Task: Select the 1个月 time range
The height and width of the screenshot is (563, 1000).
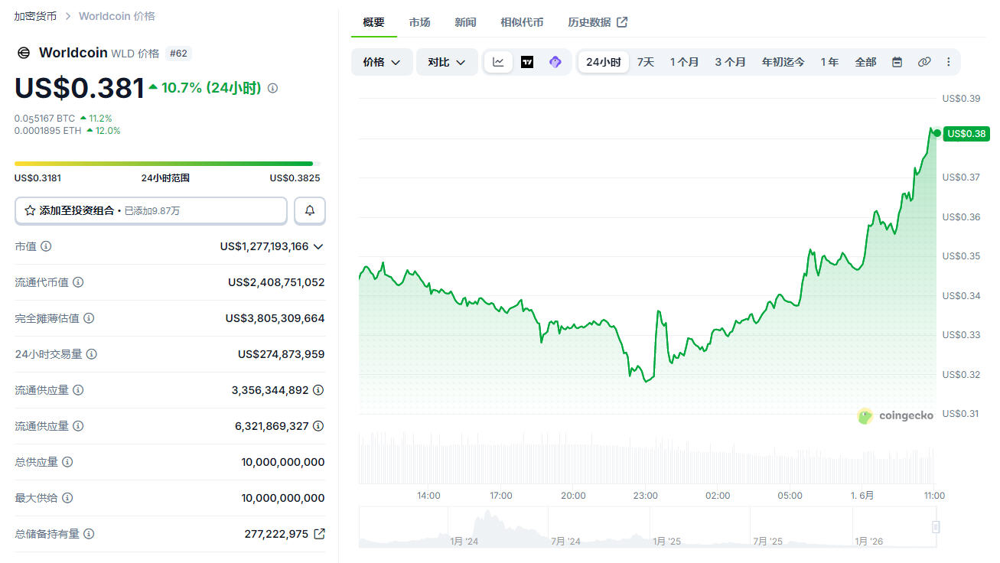Action: click(x=684, y=62)
